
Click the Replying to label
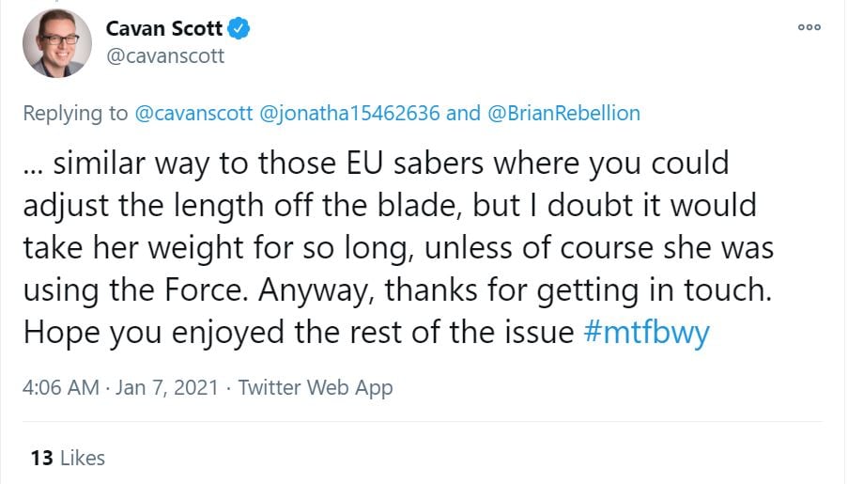(x=75, y=114)
